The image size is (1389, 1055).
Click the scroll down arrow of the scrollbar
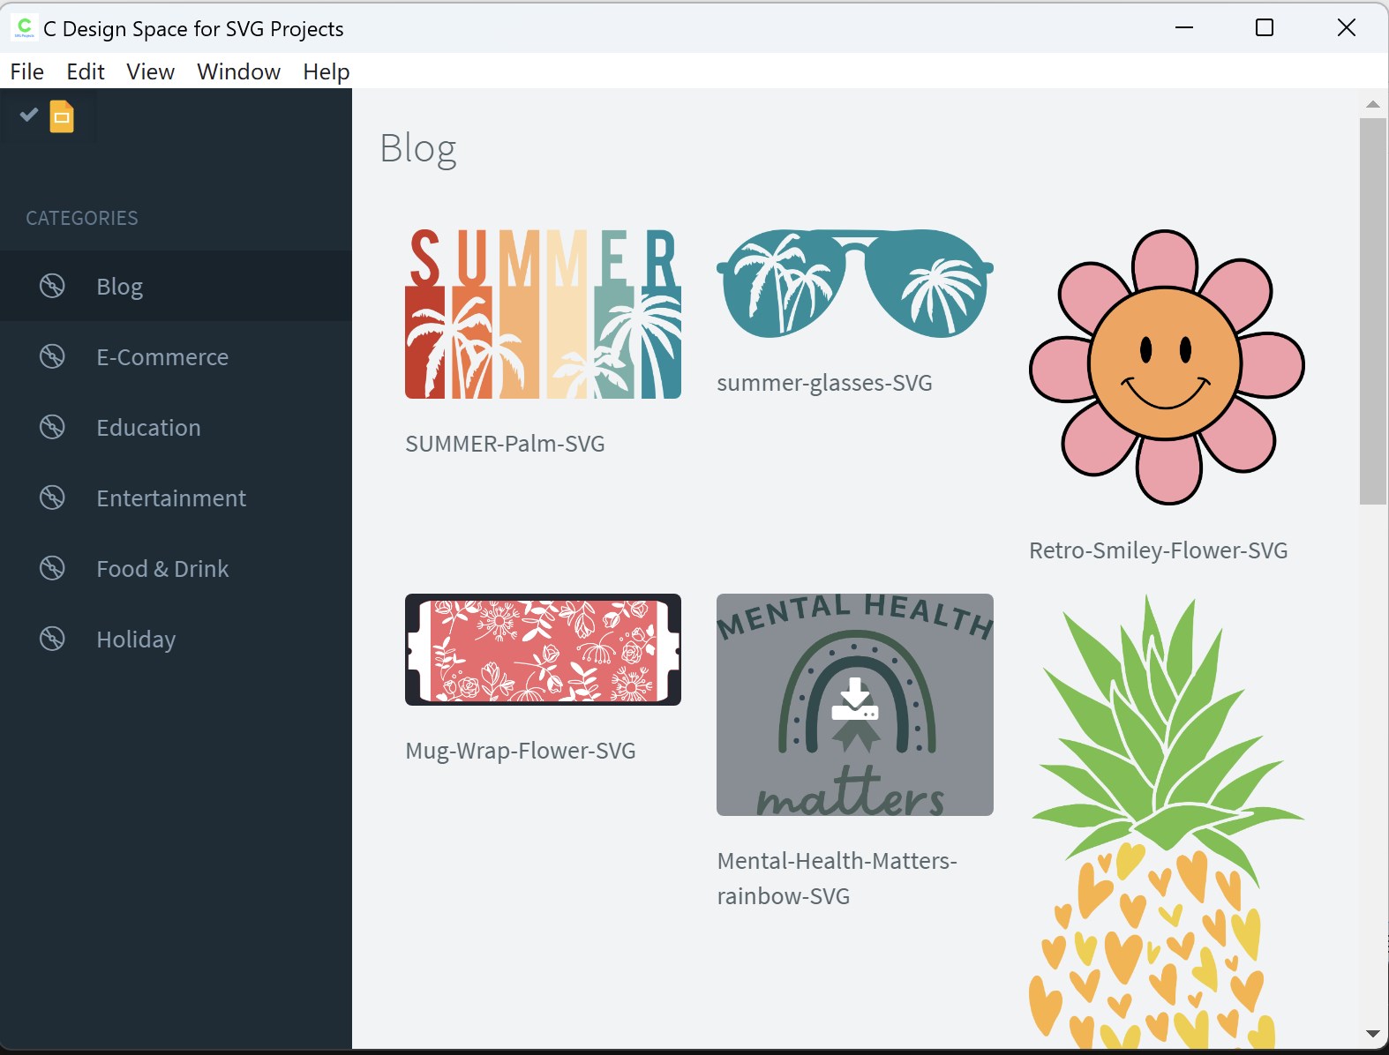coord(1372,1034)
